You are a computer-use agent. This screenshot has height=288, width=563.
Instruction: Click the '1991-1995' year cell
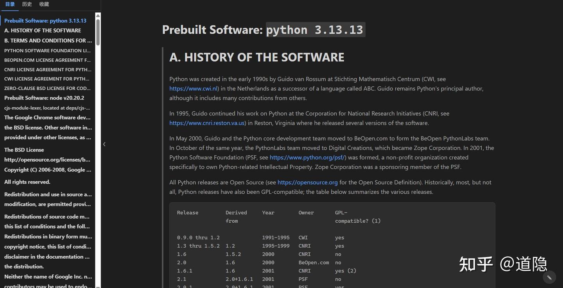tap(276, 238)
